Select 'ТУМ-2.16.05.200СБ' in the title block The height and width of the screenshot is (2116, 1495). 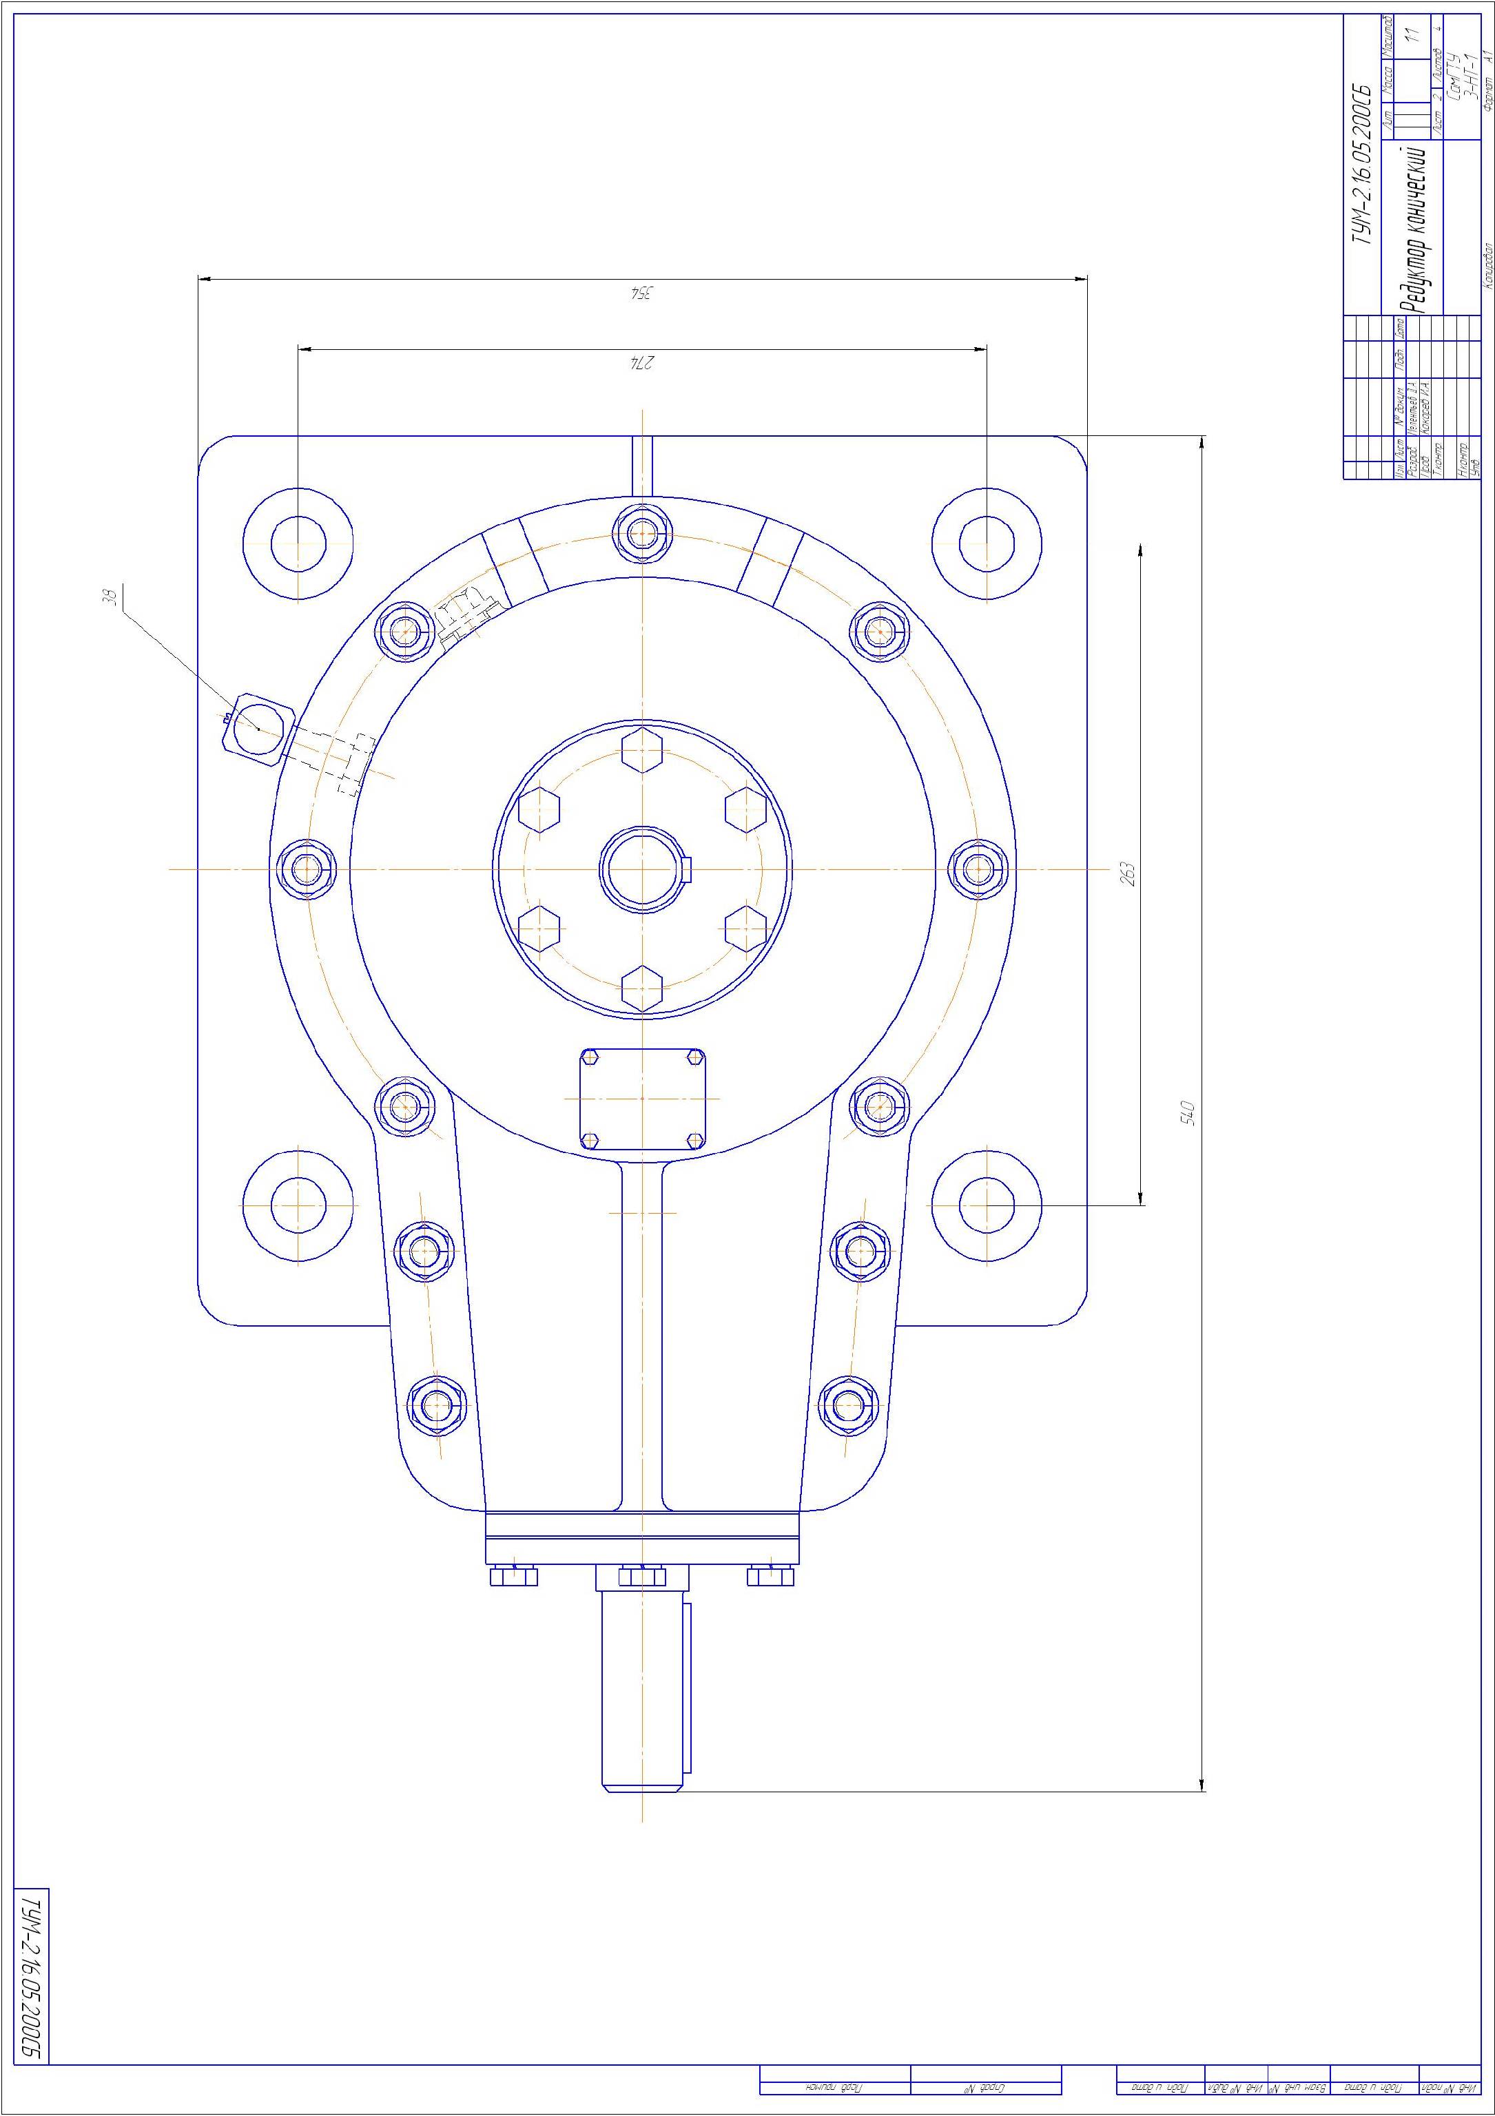tap(1362, 164)
